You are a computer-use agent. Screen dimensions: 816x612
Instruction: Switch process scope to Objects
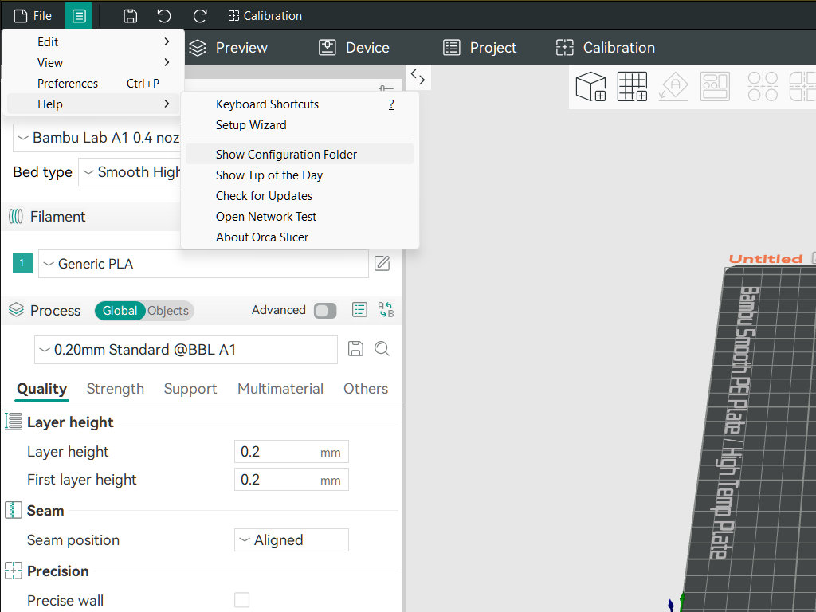point(168,311)
